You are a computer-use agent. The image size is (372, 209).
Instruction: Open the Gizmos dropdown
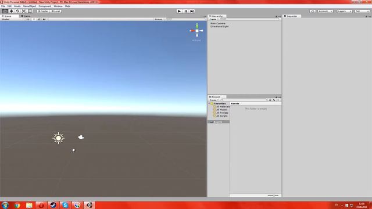tap(159, 19)
